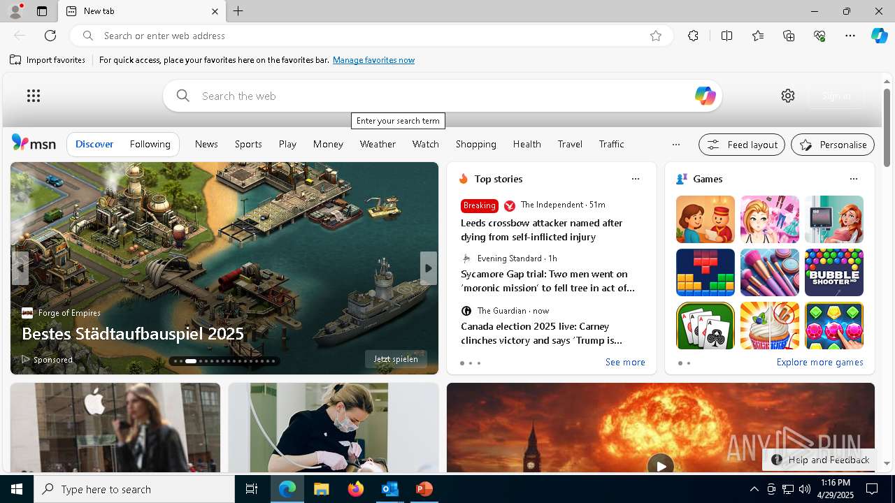Open Copilot sidebar icon
The image size is (895, 503).
coord(879,36)
